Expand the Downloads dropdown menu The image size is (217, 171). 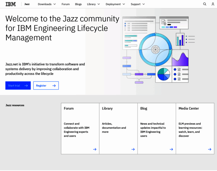click(47, 4)
